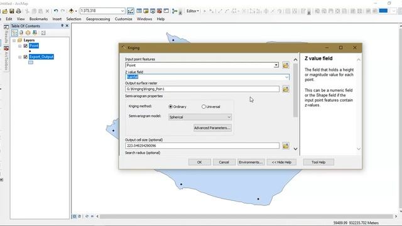Click the Data View button at map bottom
This screenshot has height=226, width=402.
pyautogui.click(x=74, y=216)
